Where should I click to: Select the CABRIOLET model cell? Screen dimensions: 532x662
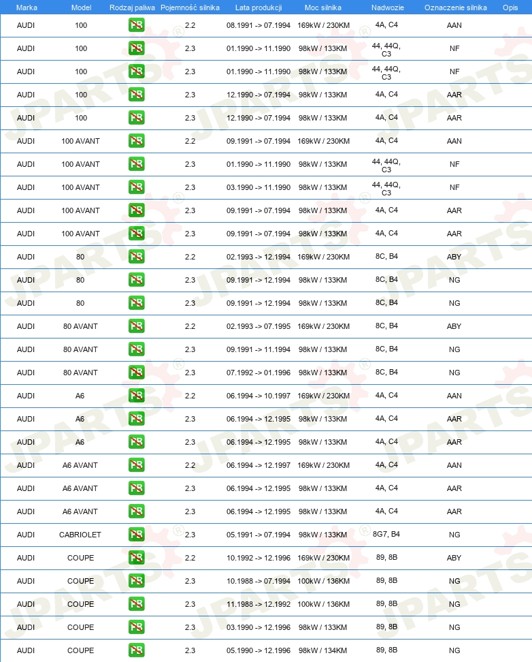[80, 535]
